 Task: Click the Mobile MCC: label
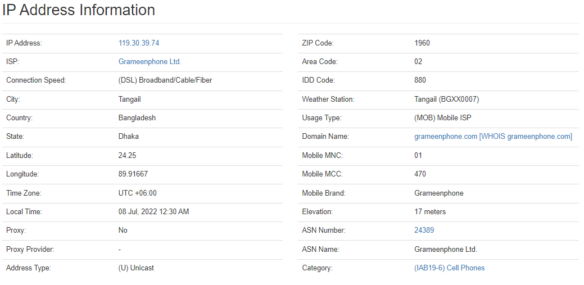[323, 174]
